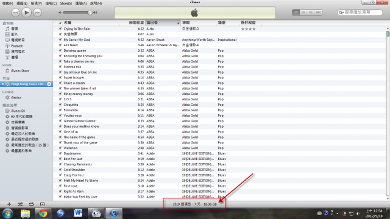The width and height of the screenshot is (390, 219).
Task: Uncheck My Savior My God song
Action: click(x=60, y=40)
